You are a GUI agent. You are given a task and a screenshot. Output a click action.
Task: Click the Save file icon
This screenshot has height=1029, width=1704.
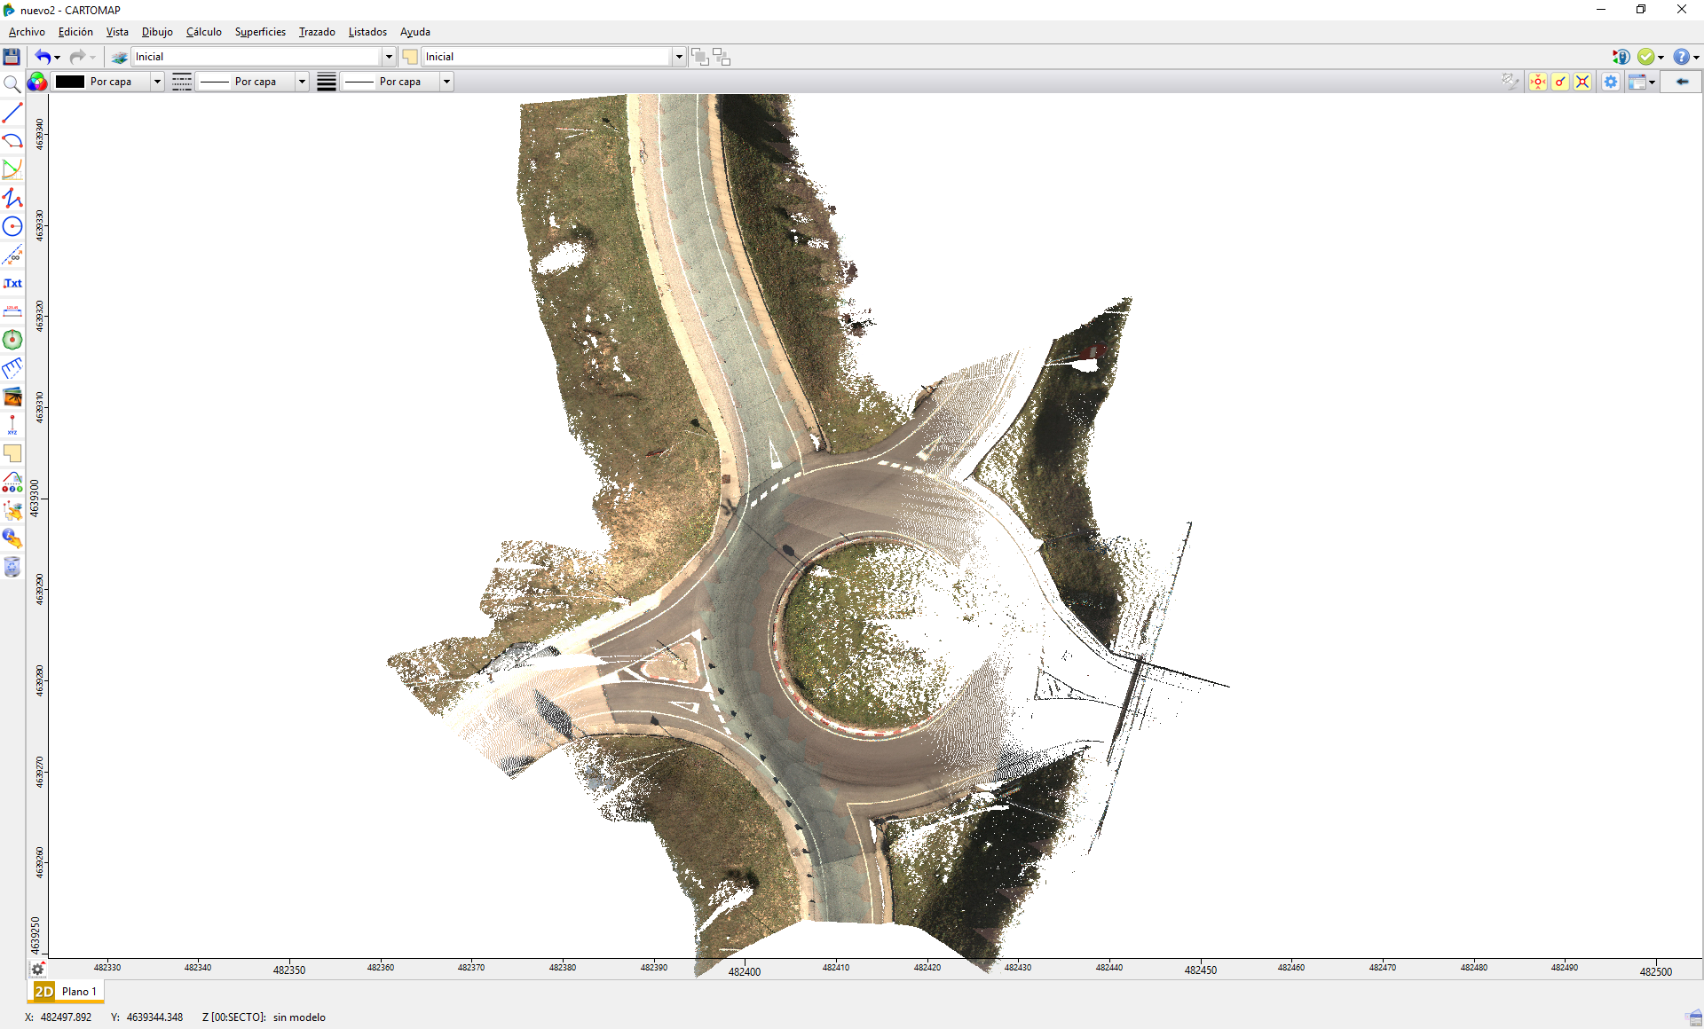[x=12, y=57]
